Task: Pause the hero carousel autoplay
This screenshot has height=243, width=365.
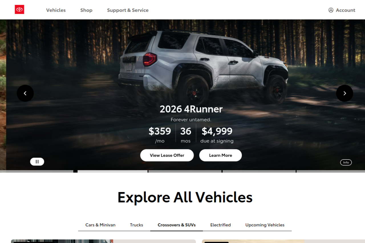Action: click(x=37, y=162)
